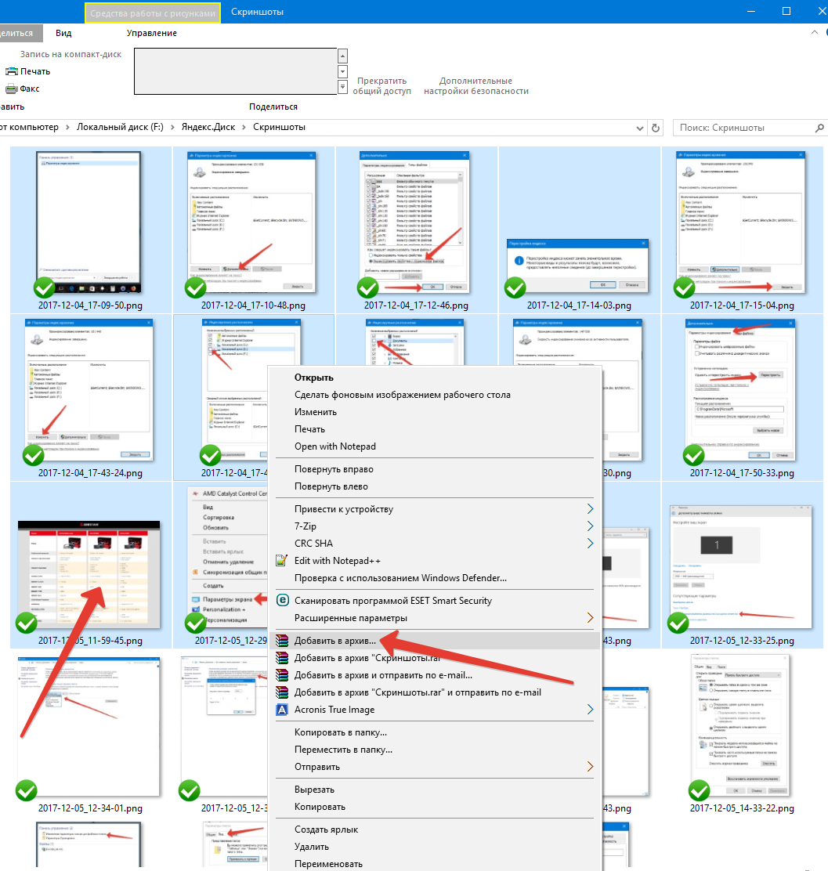Select Вырезать in the context menu

315,790
